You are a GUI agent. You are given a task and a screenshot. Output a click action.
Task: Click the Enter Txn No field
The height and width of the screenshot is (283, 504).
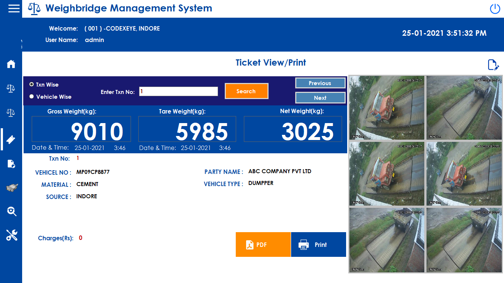pos(178,91)
